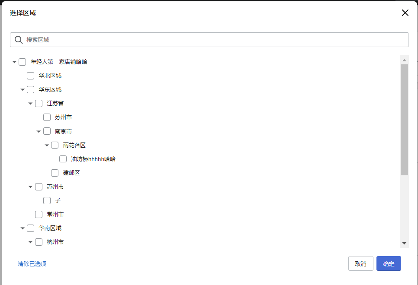
Task: Enable the 江苏省 checkbox
Action: (x=39, y=104)
